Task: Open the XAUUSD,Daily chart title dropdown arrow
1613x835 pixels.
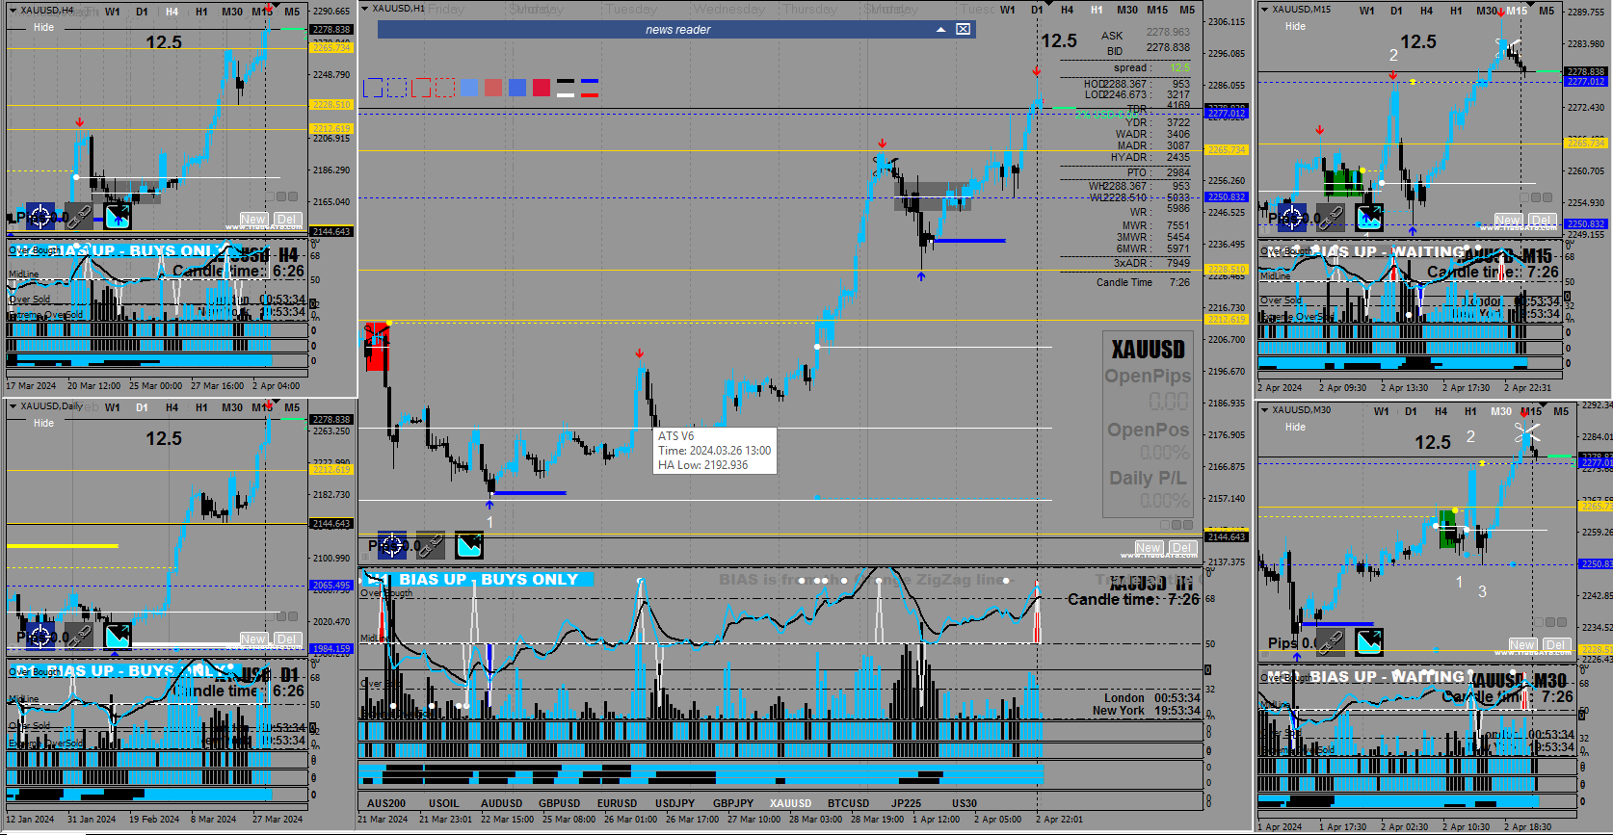Action: (13, 406)
